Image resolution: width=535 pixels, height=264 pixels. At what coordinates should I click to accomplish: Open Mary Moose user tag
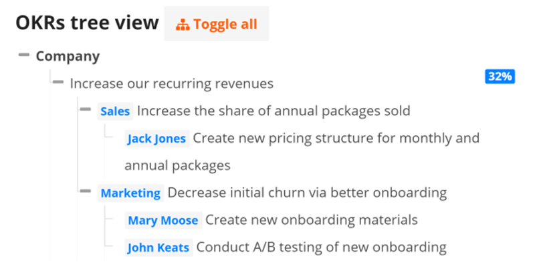(x=163, y=220)
